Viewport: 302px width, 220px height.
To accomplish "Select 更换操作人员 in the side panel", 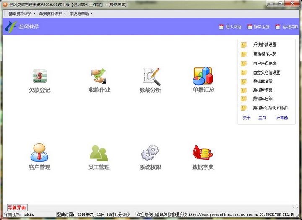I will 265,54.
